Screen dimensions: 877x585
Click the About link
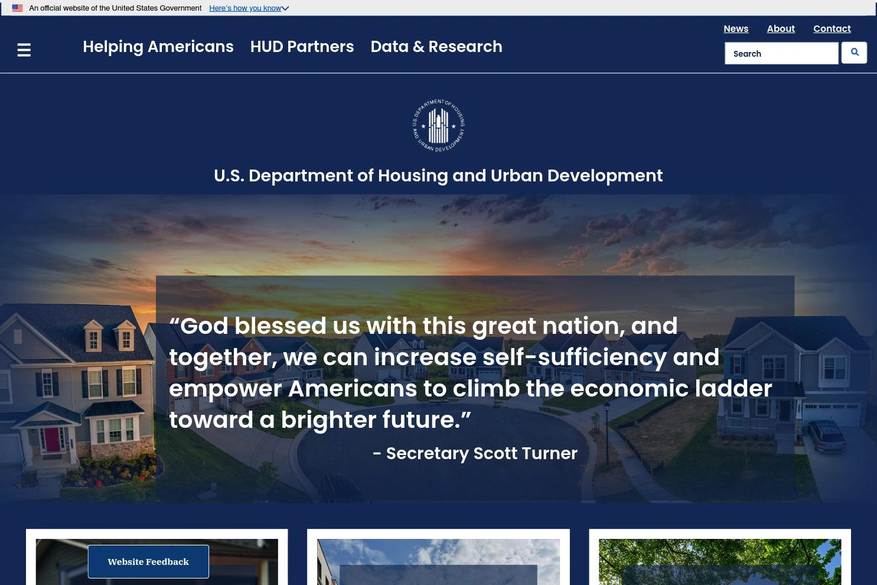pos(781,28)
